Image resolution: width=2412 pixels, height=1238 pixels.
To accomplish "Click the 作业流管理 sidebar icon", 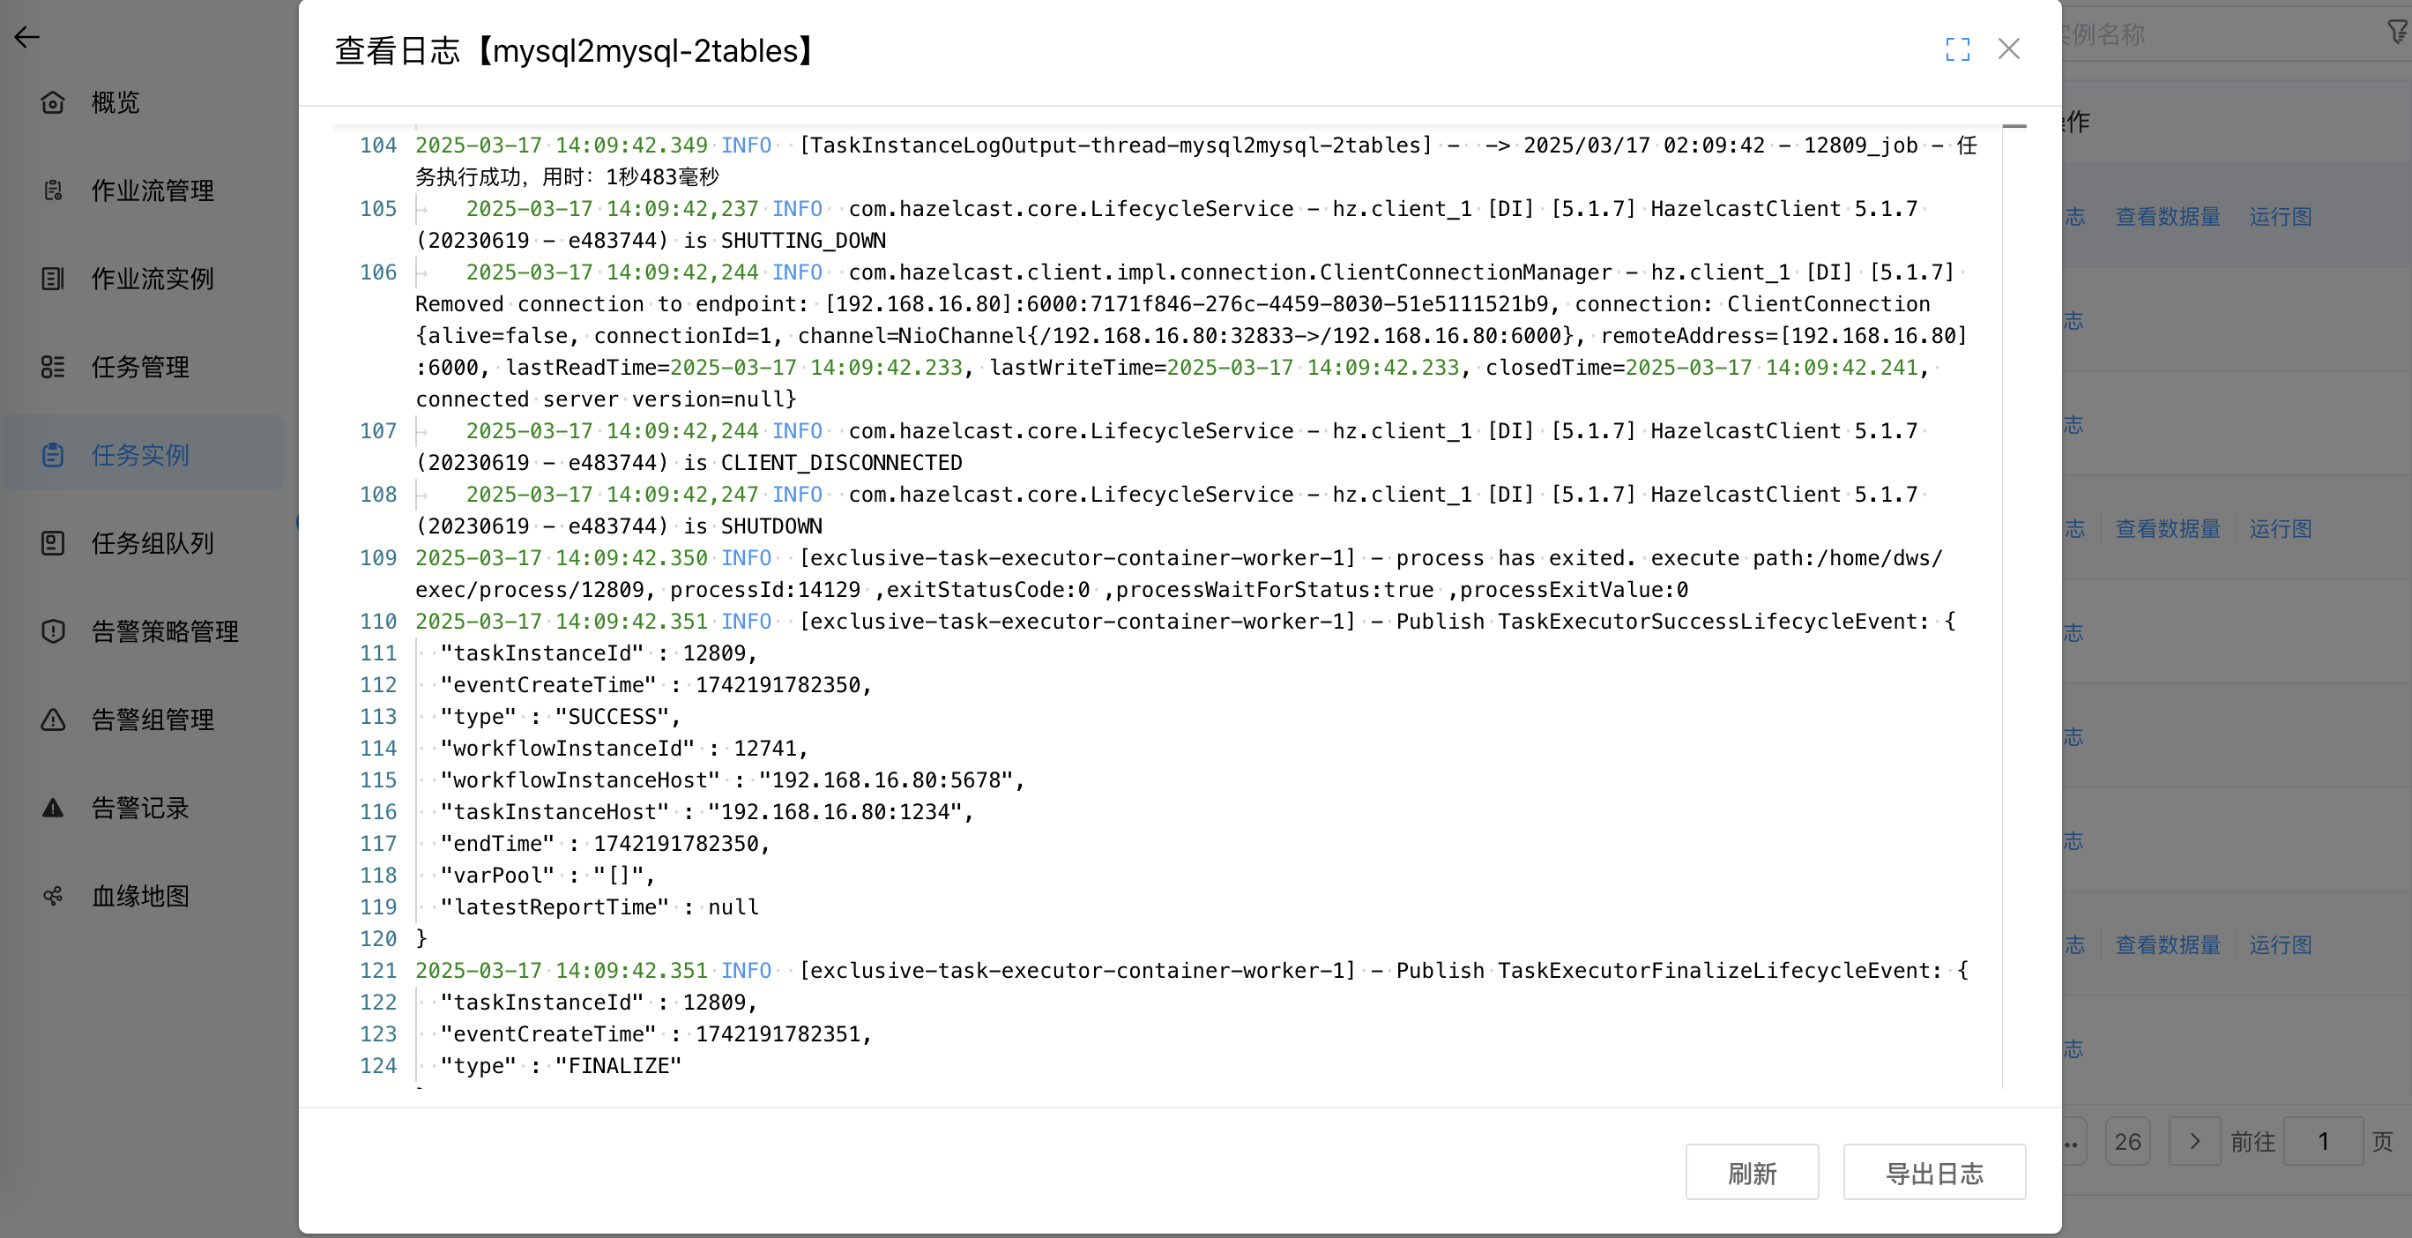I will click(52, 190).
